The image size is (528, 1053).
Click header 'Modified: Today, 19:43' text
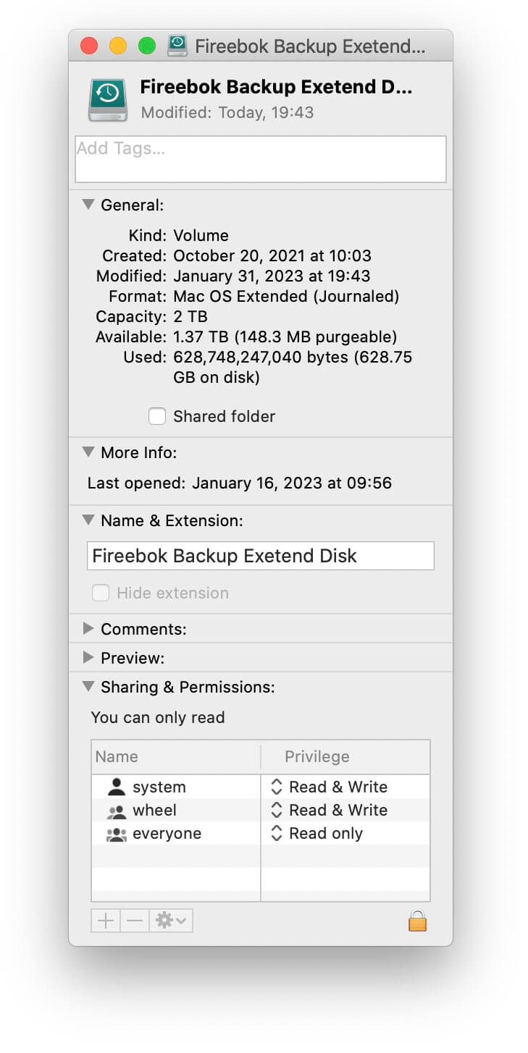click(x=227, y=113)
